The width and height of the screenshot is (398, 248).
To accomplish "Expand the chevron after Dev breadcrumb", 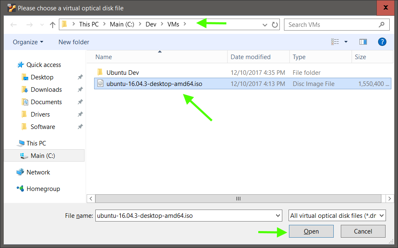I will point(162,24).
